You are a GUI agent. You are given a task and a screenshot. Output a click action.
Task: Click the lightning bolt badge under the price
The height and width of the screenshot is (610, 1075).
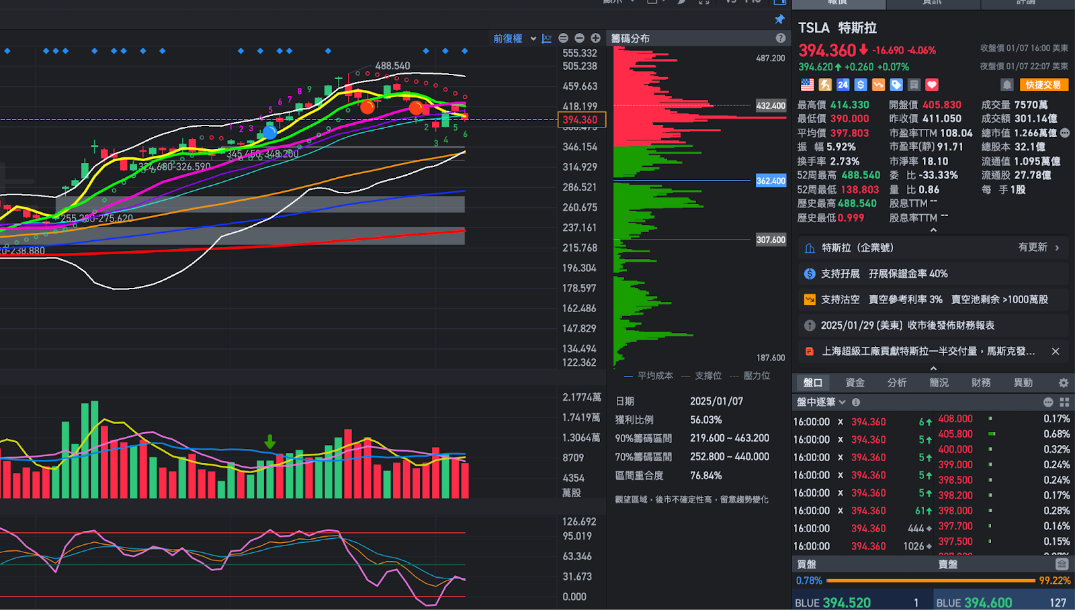click(x=825, y=85)
